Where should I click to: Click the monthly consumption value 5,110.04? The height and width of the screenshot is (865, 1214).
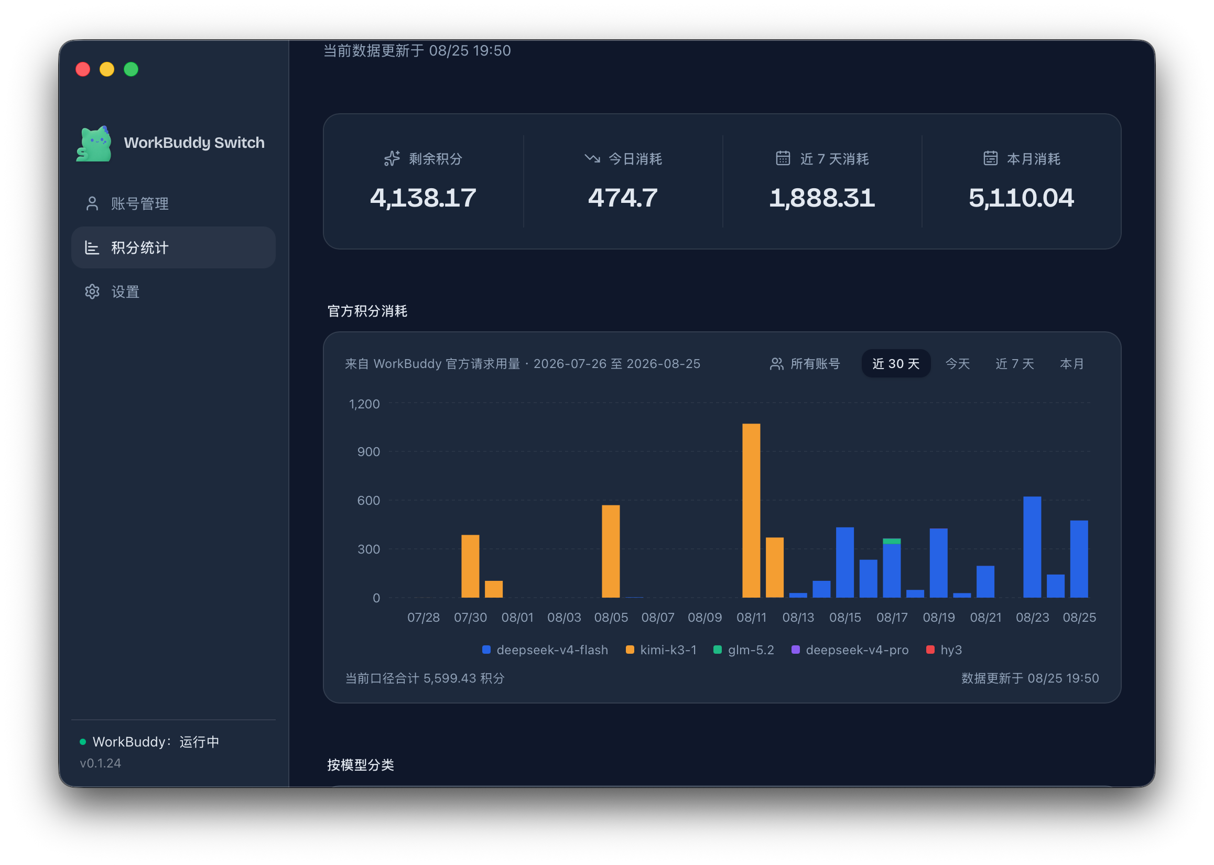click(x=1022, y=198)
